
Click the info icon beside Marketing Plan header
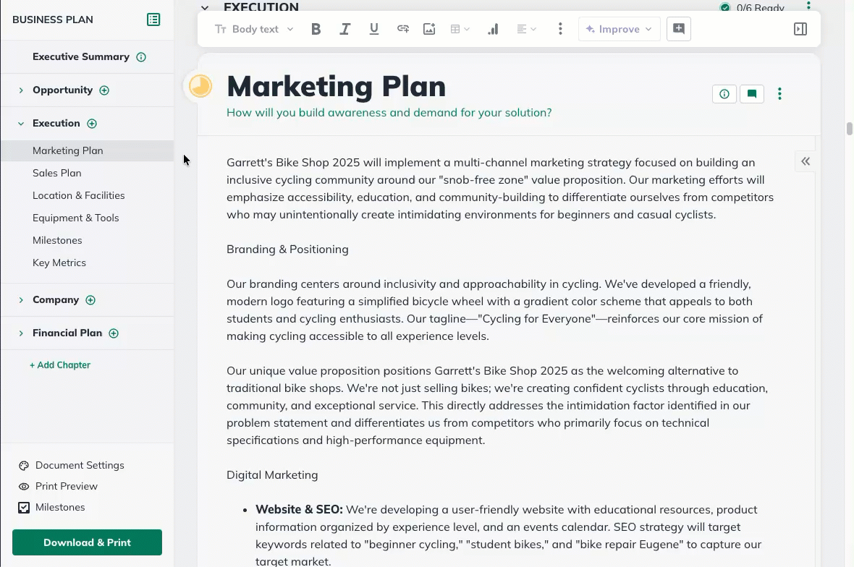click(x=724, y=94)
